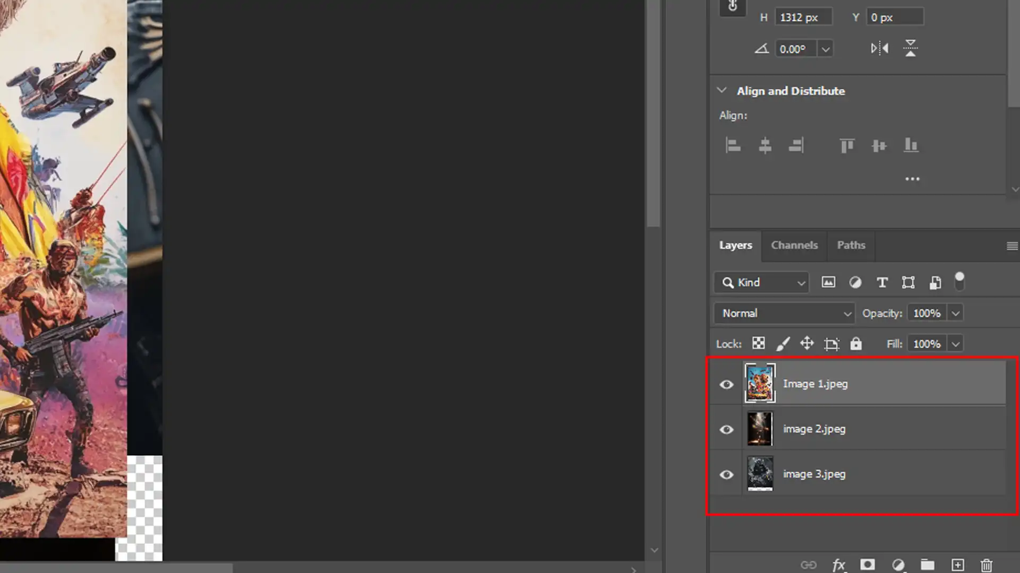The width and height of the screenshot is (1020, 573).
Task: Select layer name image 3.jpeg
Action: coord(814,474)
